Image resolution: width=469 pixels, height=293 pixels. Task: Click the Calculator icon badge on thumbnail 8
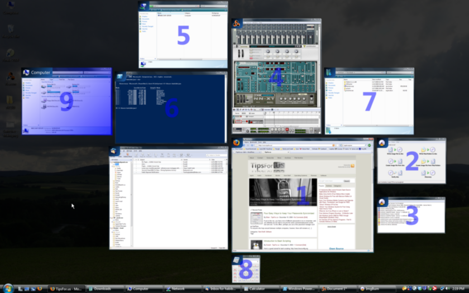coord(237,260)
